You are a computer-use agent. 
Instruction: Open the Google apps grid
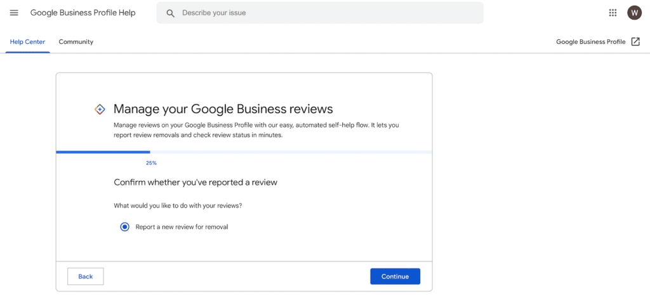tap(613, 13)
